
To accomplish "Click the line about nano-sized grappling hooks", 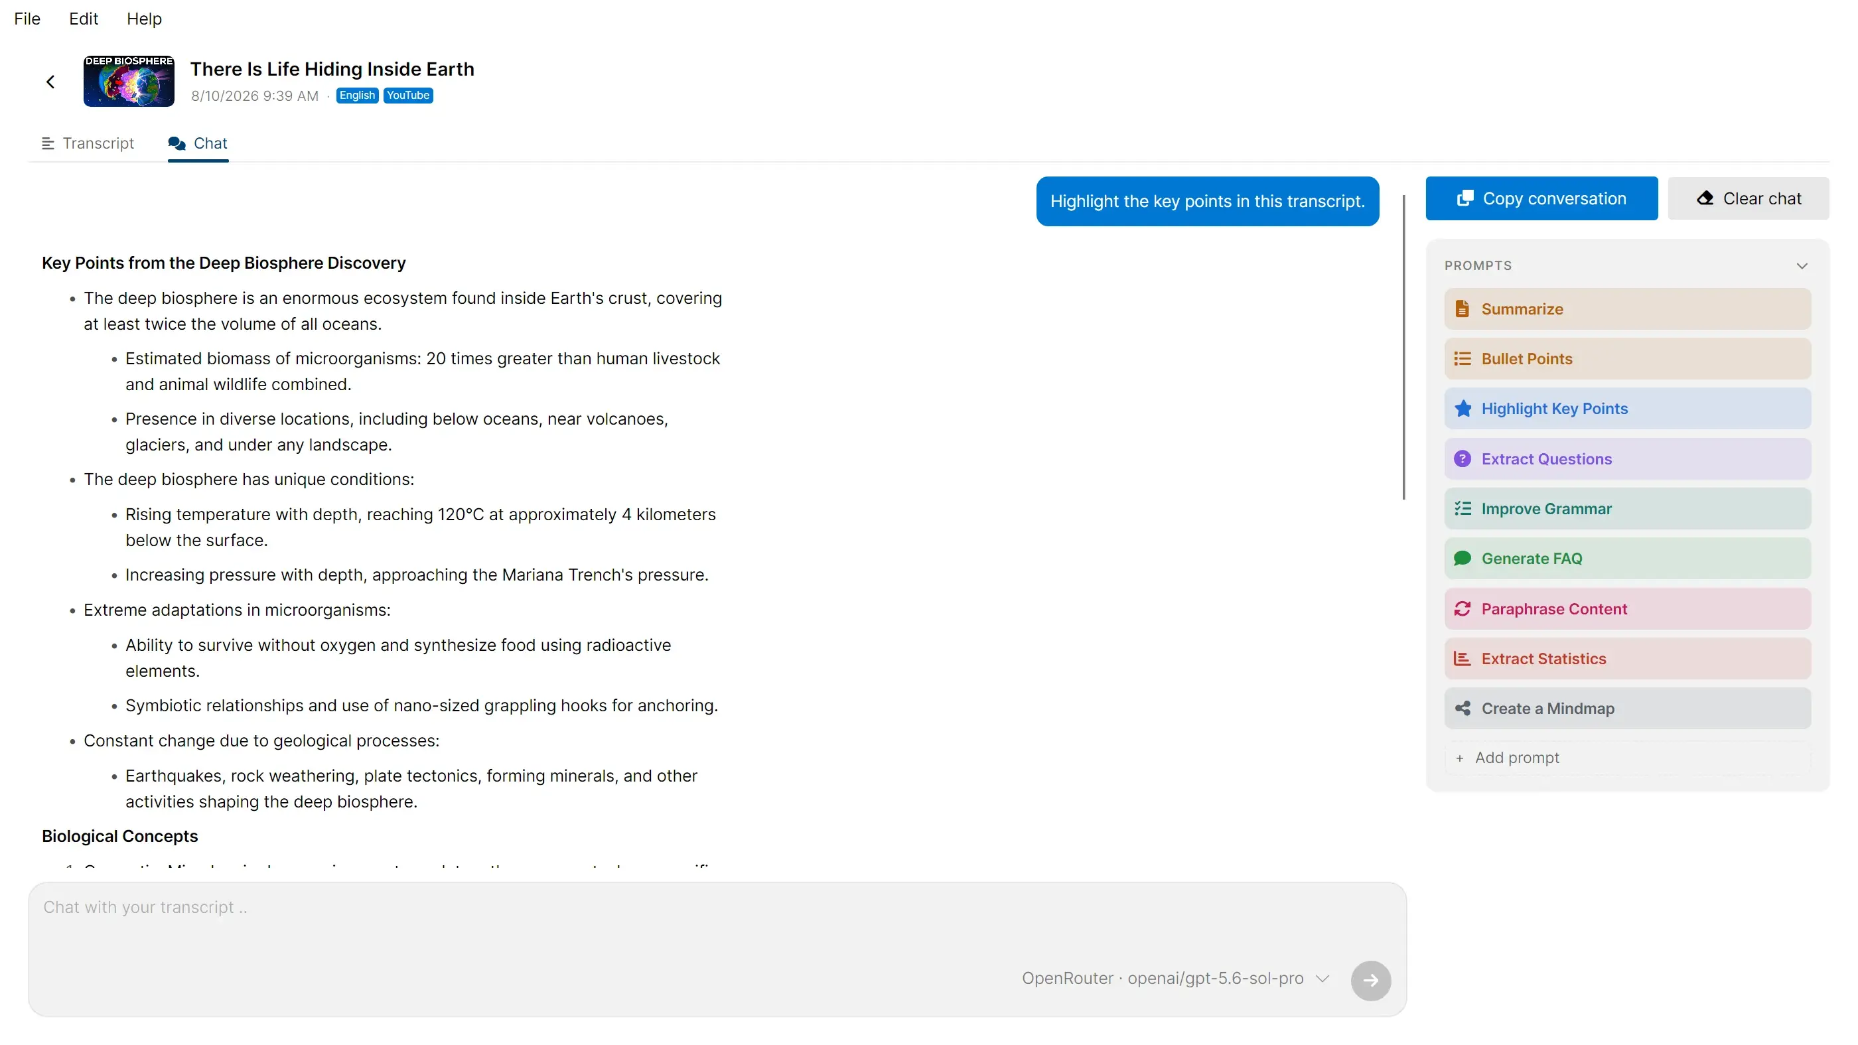I will (x=421, y=705).
